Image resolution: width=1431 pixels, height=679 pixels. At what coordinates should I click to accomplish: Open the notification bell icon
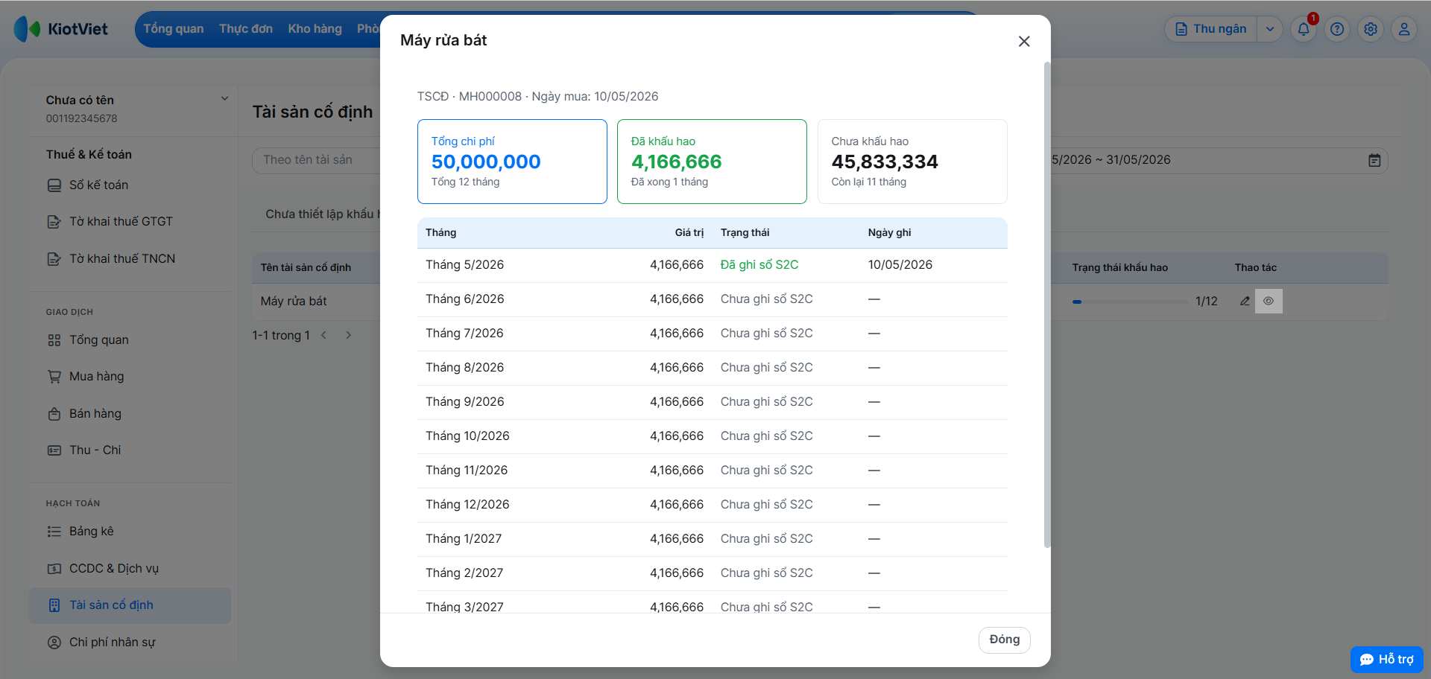click(x=1304, y=29)
